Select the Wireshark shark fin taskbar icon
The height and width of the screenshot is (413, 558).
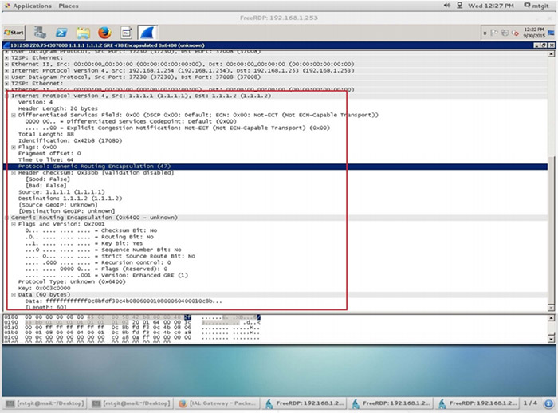(147, 33)
